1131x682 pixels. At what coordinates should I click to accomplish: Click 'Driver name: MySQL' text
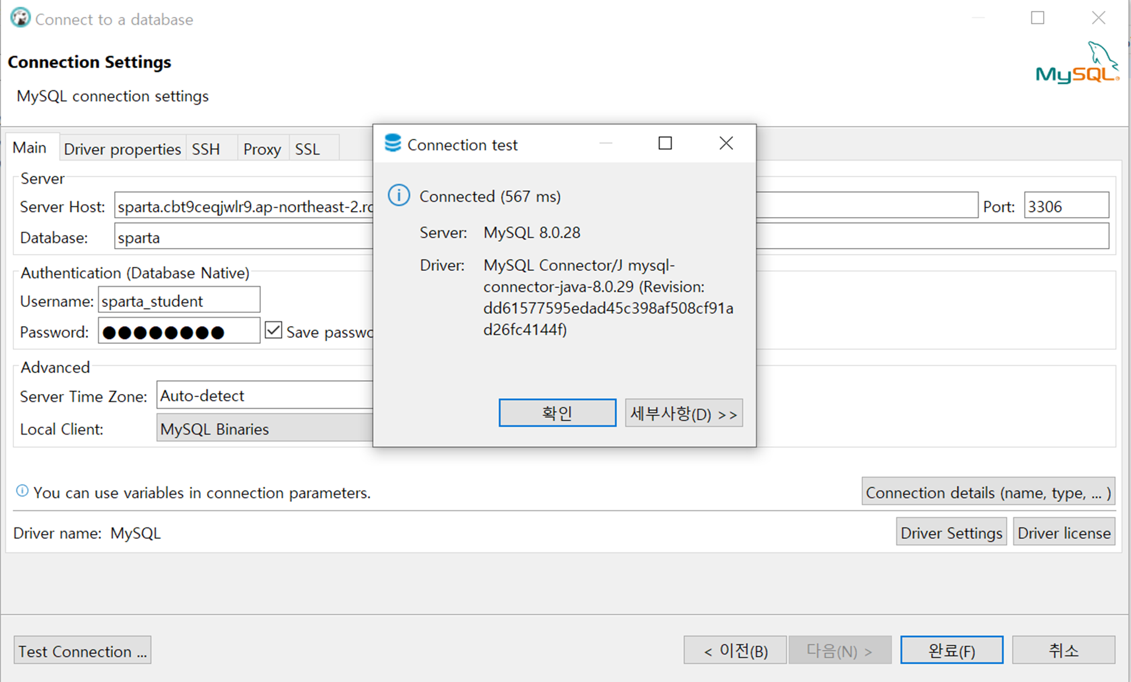87,533
